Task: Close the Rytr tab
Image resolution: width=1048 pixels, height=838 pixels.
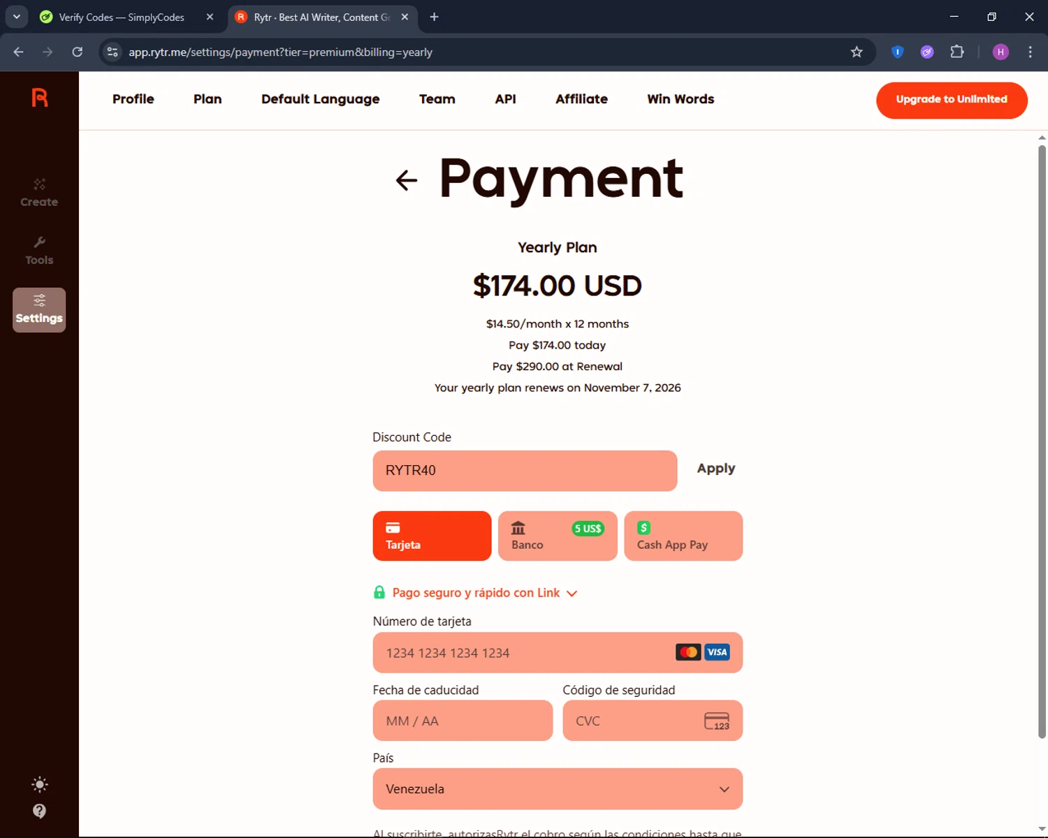Action: tap(405, 17)
